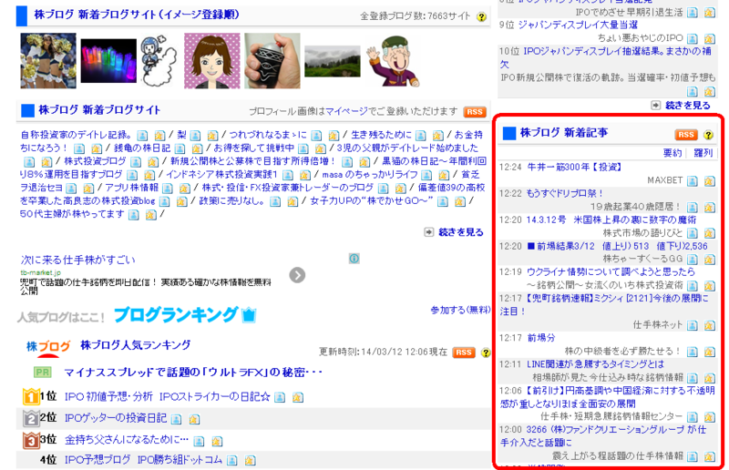Open PR link about ウルトラFXの秘密
This screenshot has width=729, height=470.
pos(193,373)
